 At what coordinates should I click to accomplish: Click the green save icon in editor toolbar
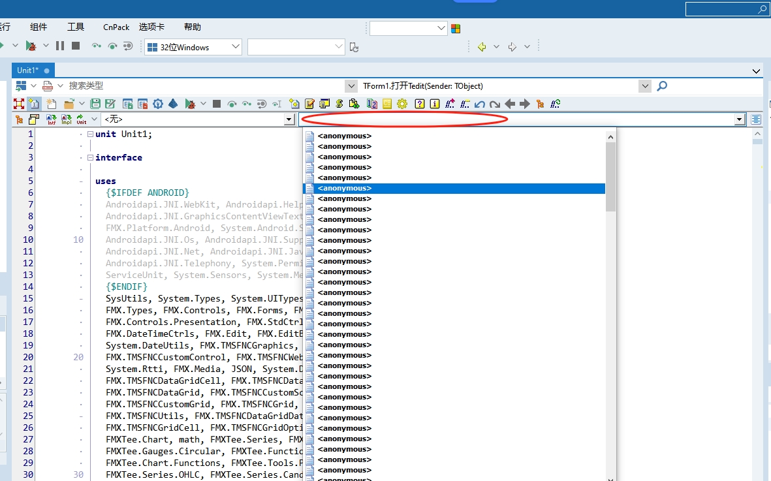(95, 104)
